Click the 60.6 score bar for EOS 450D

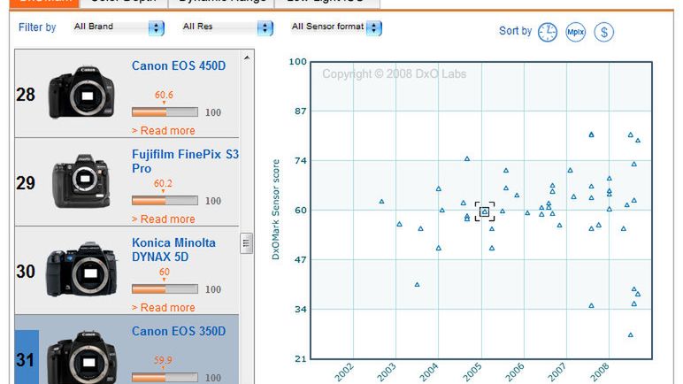coord(165,112)
